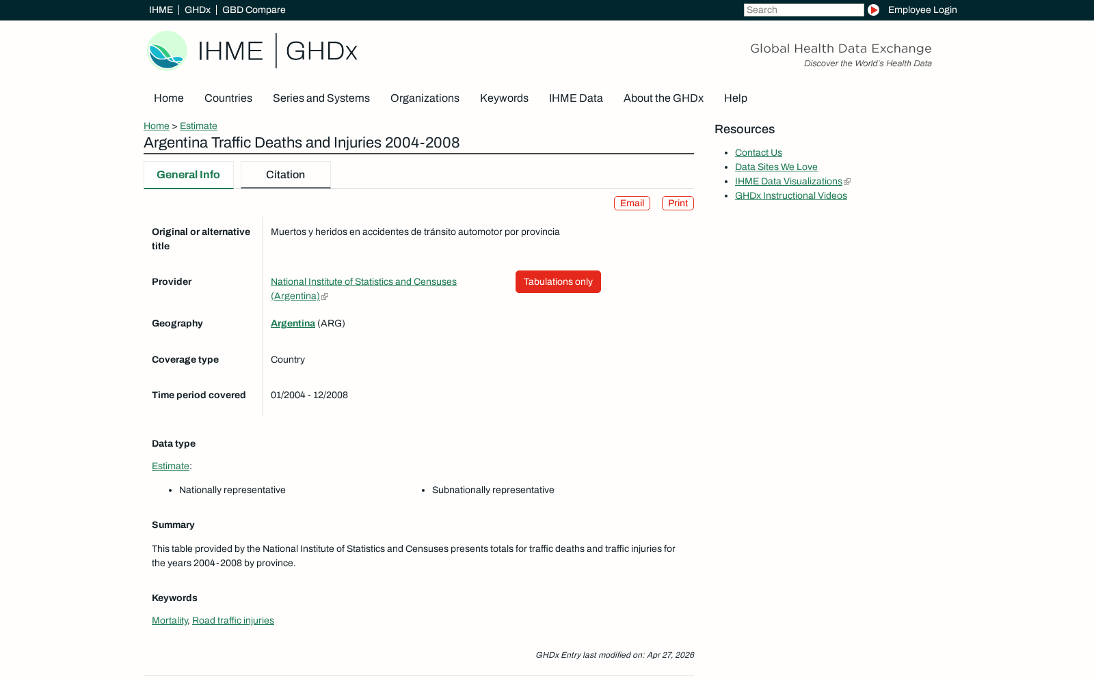Click the Tabulations only button
Viewport: 1094px width, 683px height.
[x=558, y=282]
